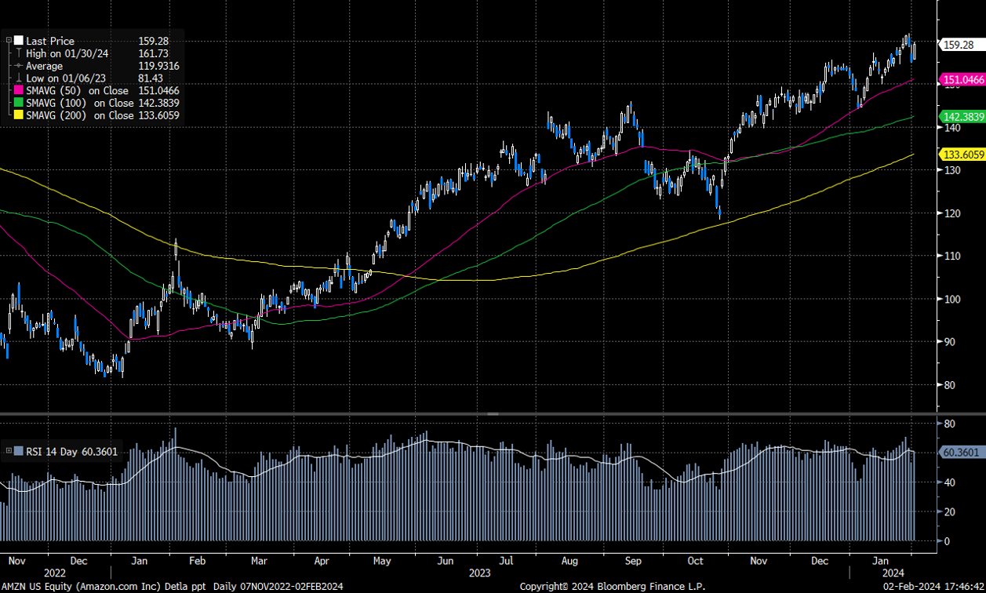Screen dimensions: 986x593
Task: Select the Low marker icon in the legend
Action: pos(19,78)
